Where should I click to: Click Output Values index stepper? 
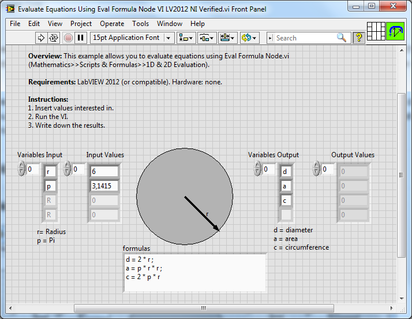[316, 168]
